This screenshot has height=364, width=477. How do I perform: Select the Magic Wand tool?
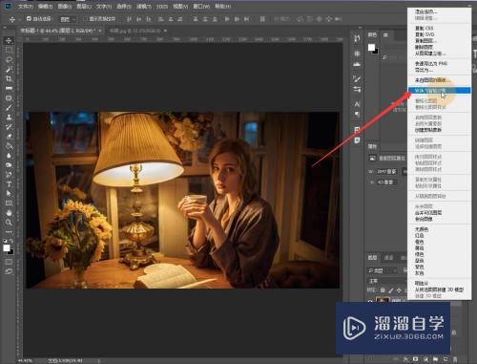(9, 69)
